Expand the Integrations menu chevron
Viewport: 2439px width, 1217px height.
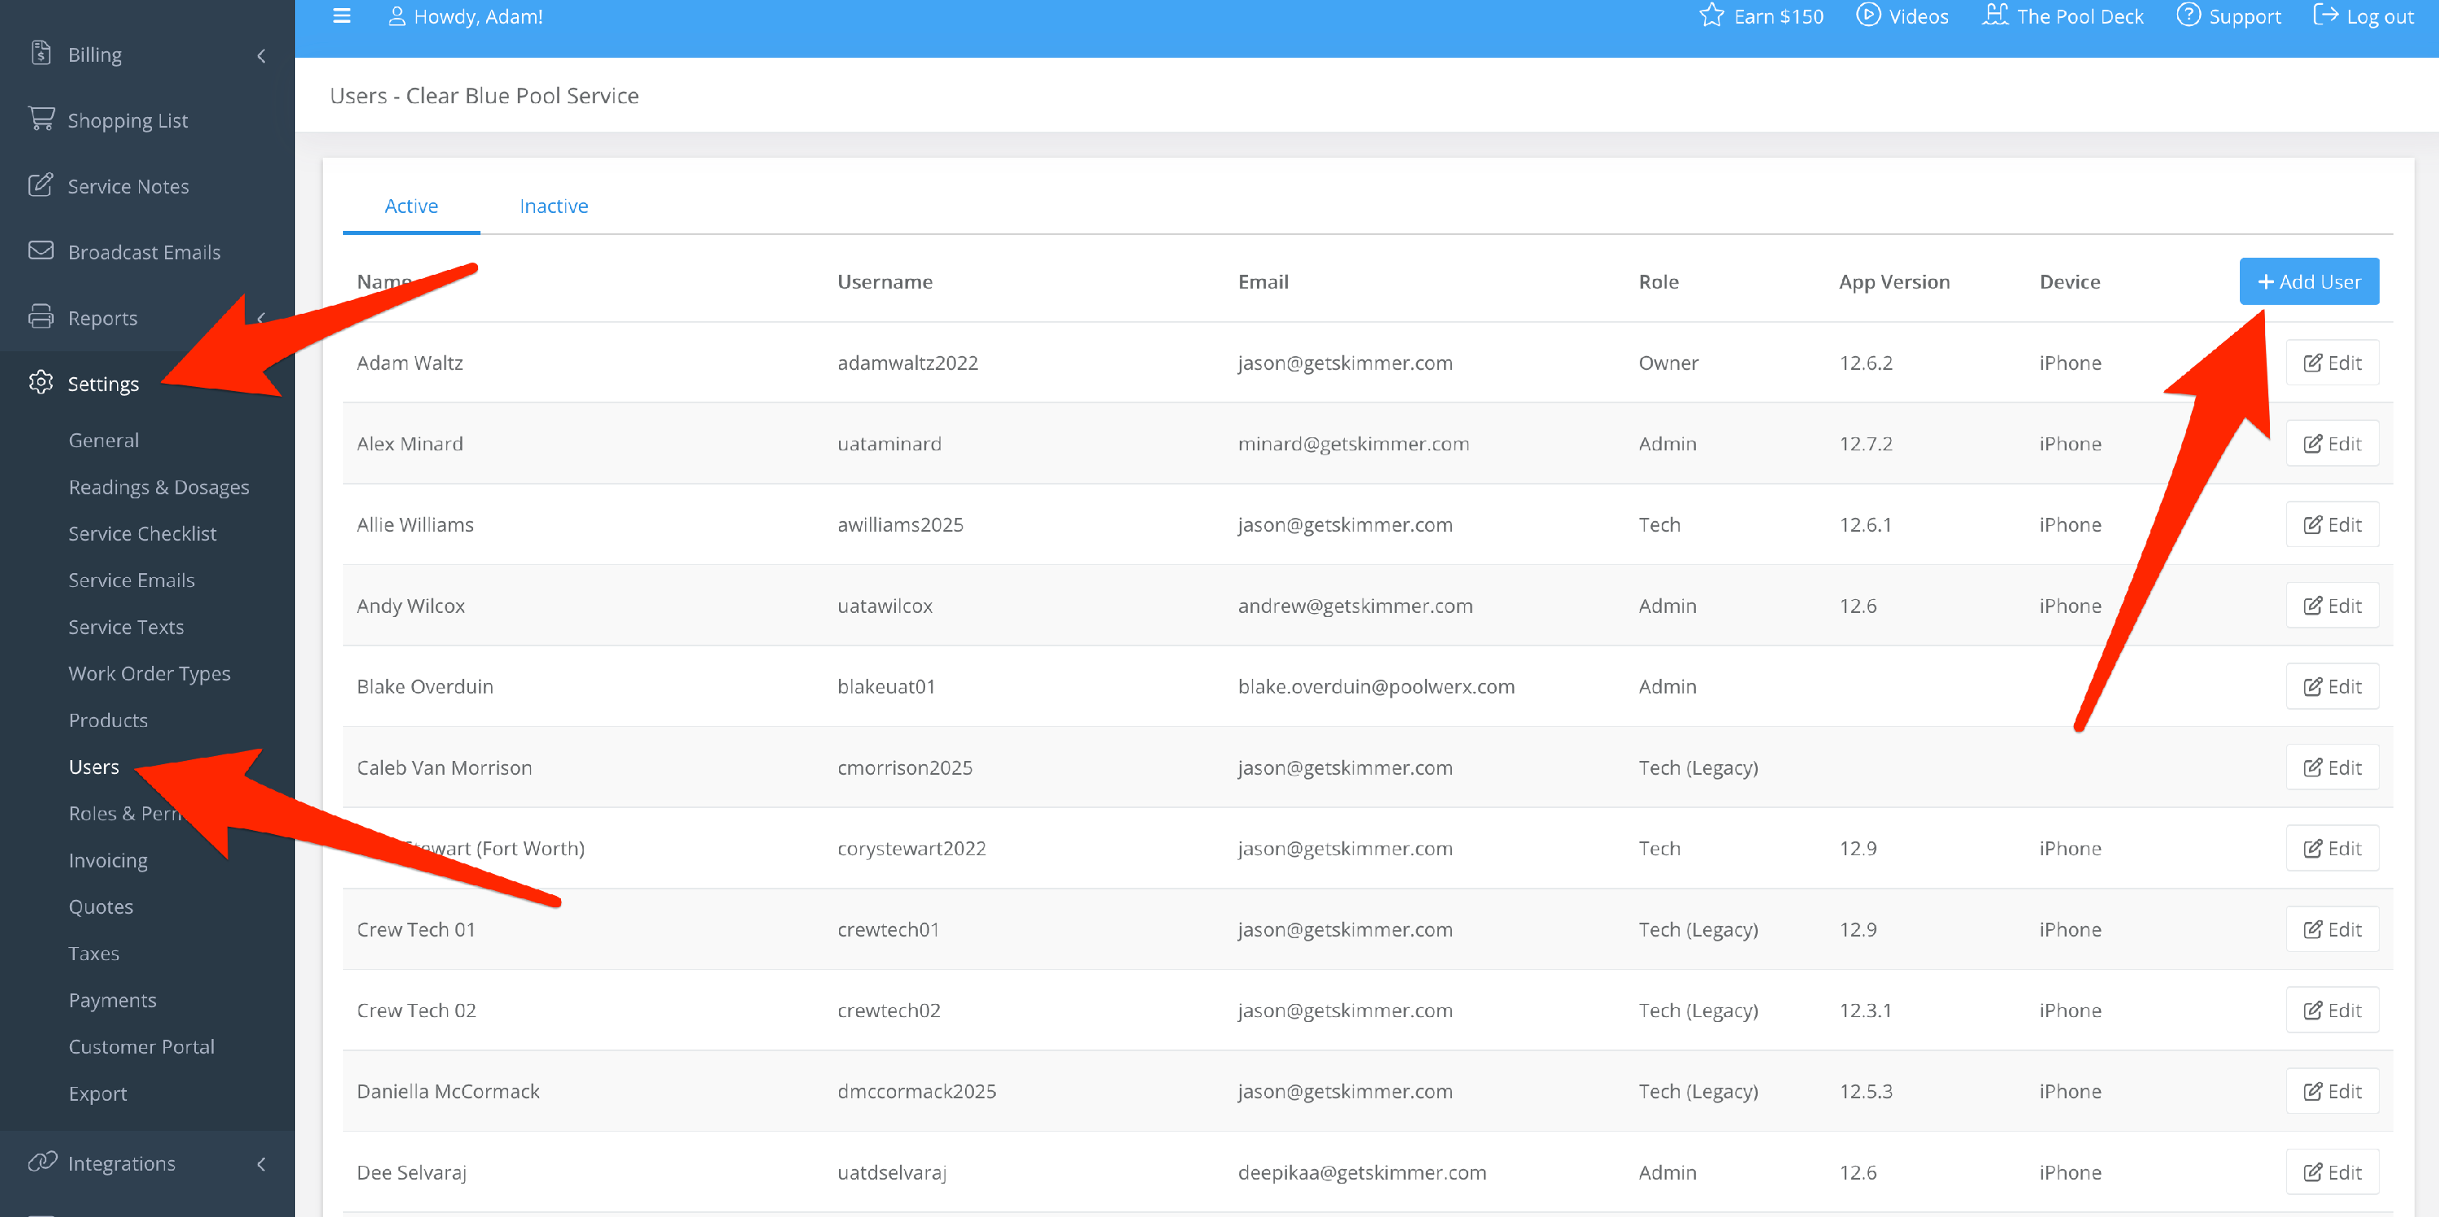coord(261,1164)
